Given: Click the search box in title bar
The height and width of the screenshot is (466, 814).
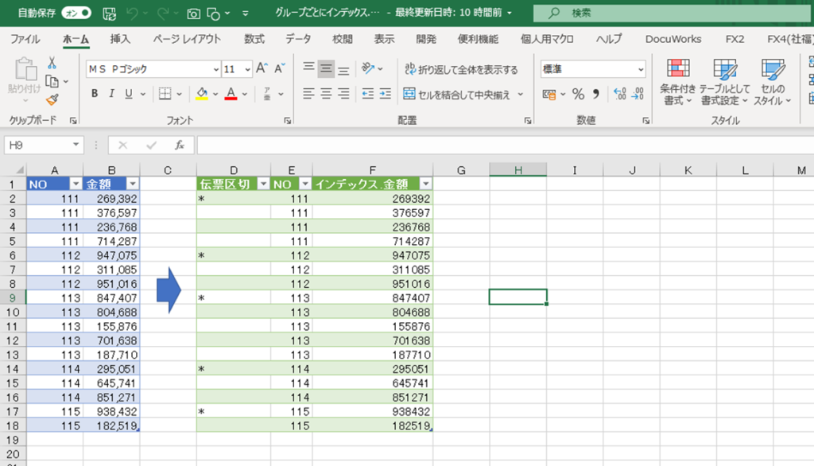Looking at the screenshot, I should tap(673, 13).
